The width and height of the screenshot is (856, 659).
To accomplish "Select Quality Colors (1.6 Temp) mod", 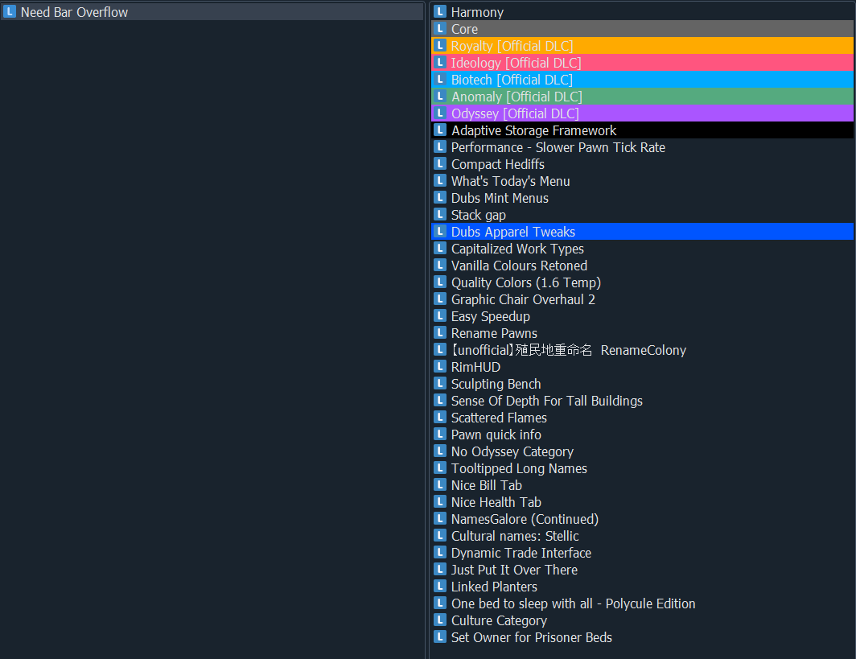I will point(643,282).
